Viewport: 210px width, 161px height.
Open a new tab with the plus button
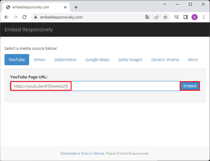pyautogui.click(x=76, y=7)
